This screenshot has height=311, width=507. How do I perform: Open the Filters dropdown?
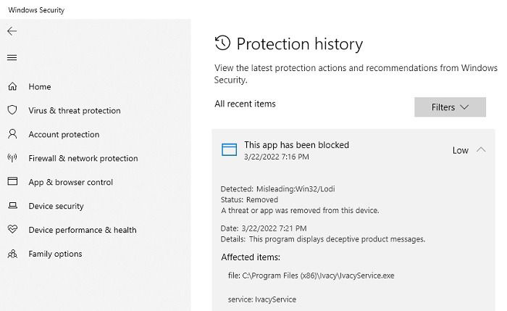(x=450, y=107)
